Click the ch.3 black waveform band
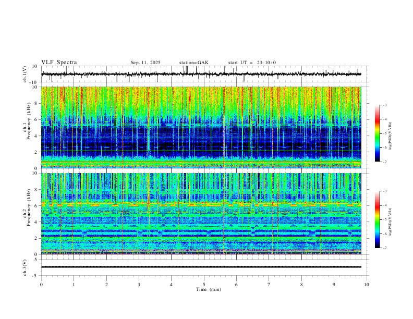The height and width of the screenshot is (319, 413). (x=201, y=267)
